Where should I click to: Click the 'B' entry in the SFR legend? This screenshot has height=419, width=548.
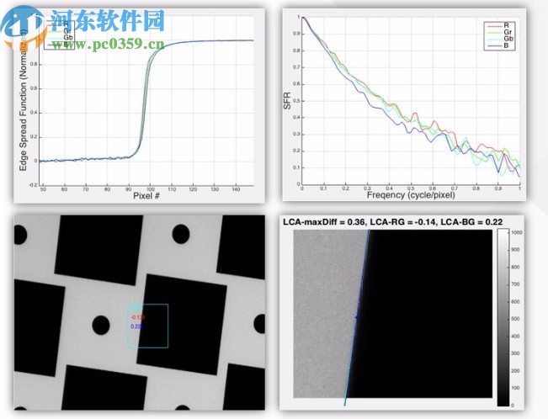pyautogui.click(x=499, y=45)
